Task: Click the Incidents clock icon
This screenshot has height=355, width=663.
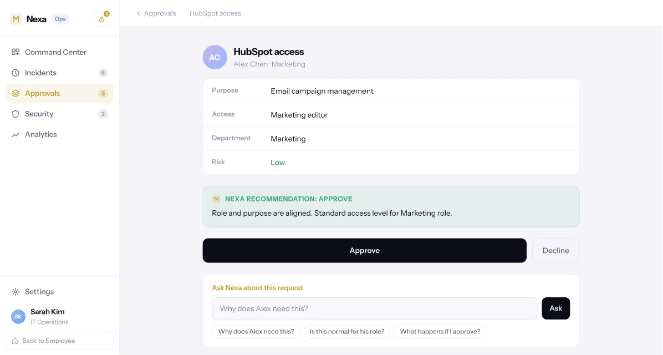Action: coord(16,73)
